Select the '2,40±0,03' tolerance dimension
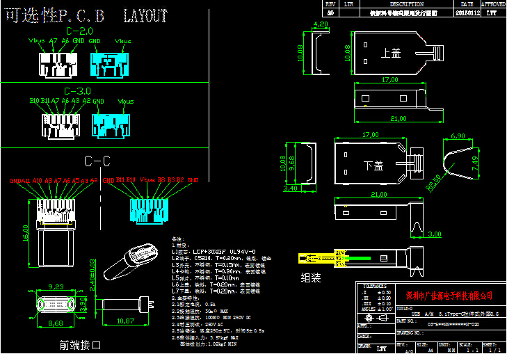Image resolution: width=507 pixels, height=354 pixels. pyautogui.click(x=92, y=275)
